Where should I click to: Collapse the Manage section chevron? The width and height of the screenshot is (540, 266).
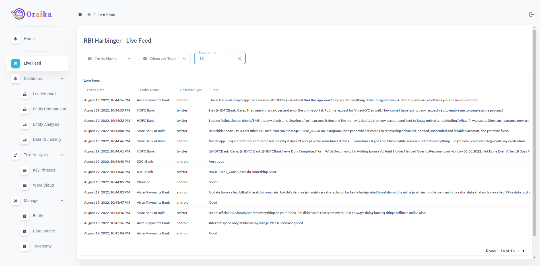click(x=62, y=201)
